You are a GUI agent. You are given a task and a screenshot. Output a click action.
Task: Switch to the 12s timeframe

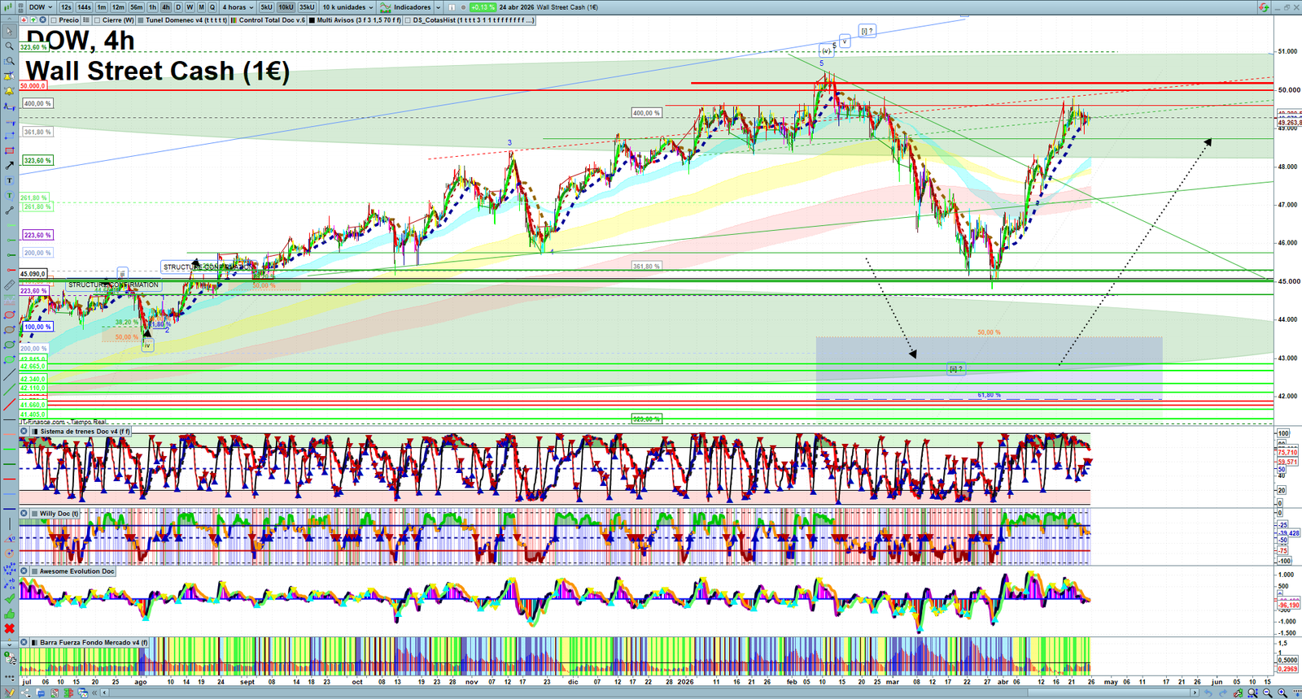[66, 7]
